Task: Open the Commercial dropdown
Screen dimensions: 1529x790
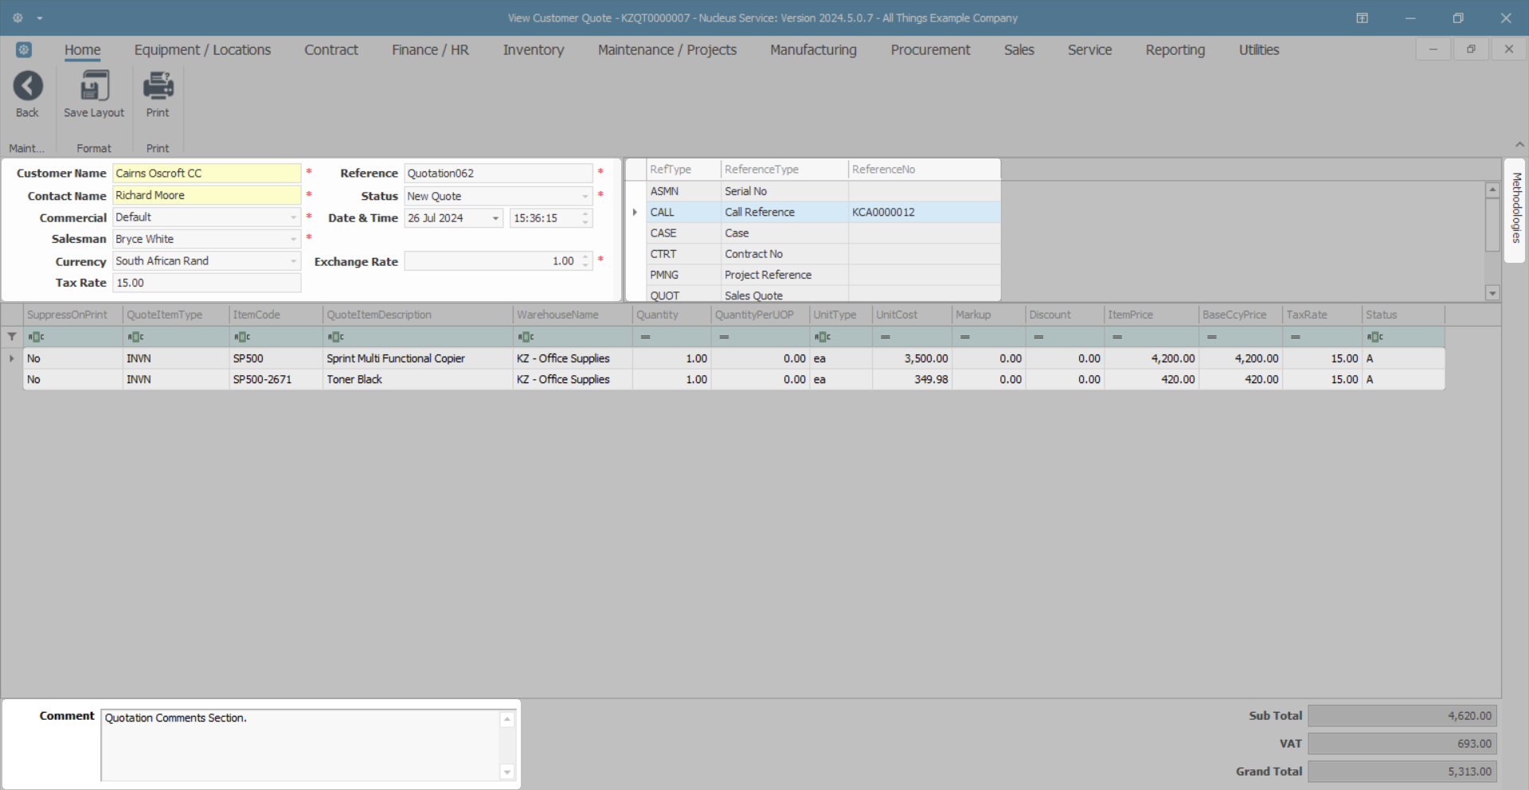Action: click(293, 217)
